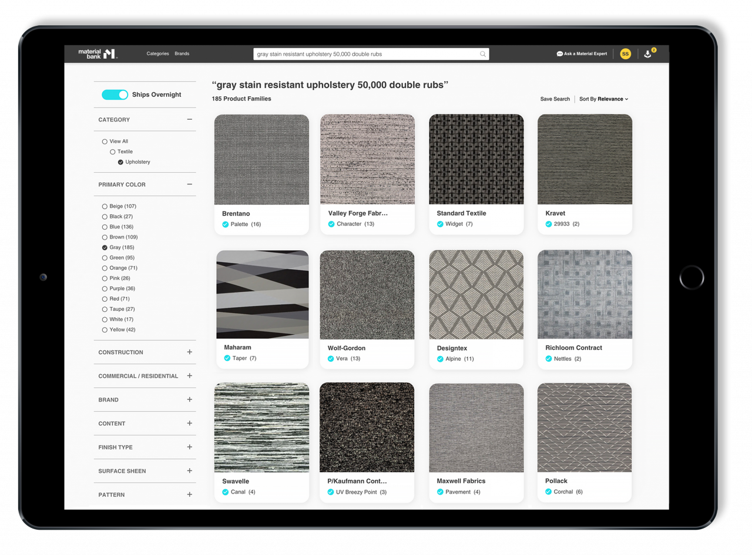Click the checkmark icon beside Canal
The width and height of the screenshot is (752, 555).
coord(226,492)
